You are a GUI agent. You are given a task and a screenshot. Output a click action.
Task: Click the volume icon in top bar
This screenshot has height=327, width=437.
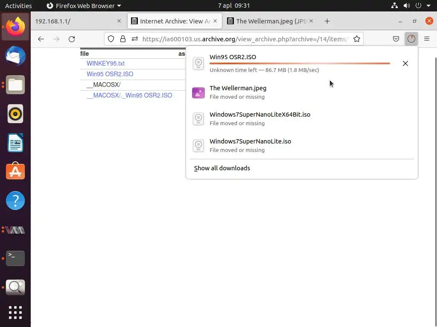click(x=407, y=6)
